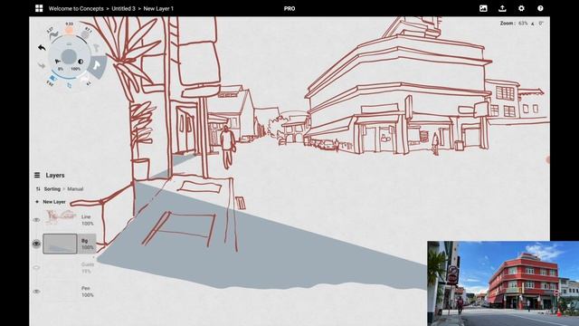Go to Welcome to Concepts in breadcrumb
Screen dimensions: 579x326
point(76,8)
